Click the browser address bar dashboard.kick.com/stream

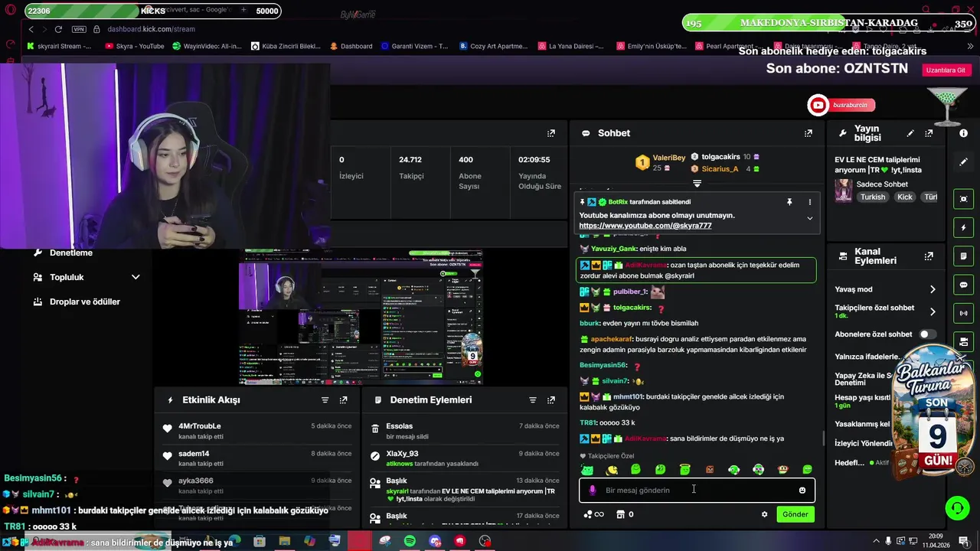[151, 29]
